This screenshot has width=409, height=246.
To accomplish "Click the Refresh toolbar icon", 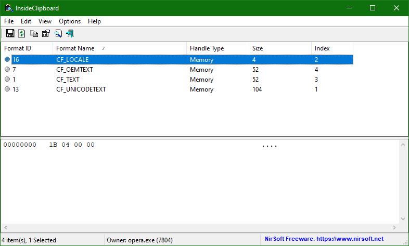I will point(22,33).
